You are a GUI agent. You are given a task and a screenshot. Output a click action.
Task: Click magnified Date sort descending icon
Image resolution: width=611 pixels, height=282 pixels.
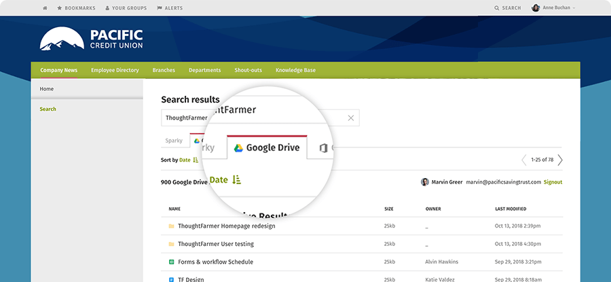pyautogui.click(x=236, y=180)
